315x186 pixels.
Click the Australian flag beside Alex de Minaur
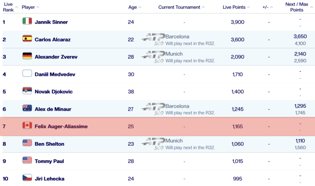click(x=27, y=108)
